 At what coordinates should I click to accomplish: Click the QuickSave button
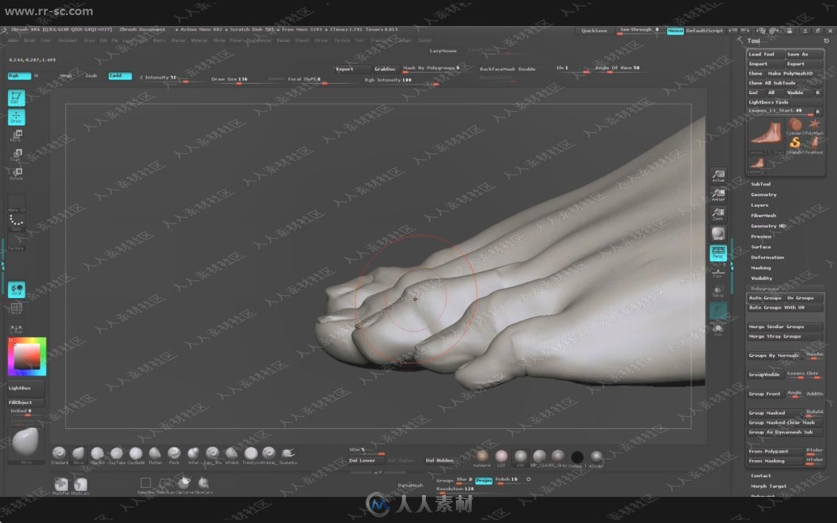[594, 30]
